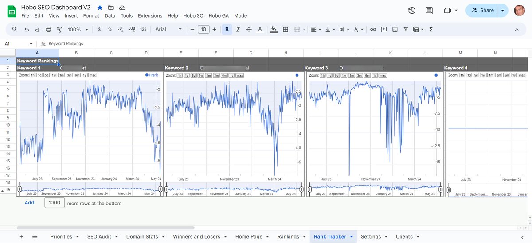Click the search menus magnifier icon
Image resolution: width=532 pixels, height=243 pixels.
pyautogui.click(x=15, y=29)
